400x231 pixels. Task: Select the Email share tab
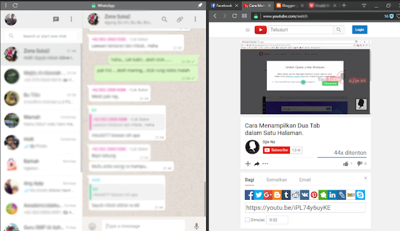coord(305,180)
